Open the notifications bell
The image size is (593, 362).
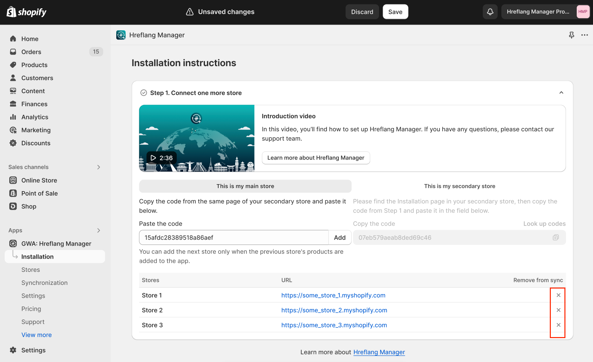point(490,12)
